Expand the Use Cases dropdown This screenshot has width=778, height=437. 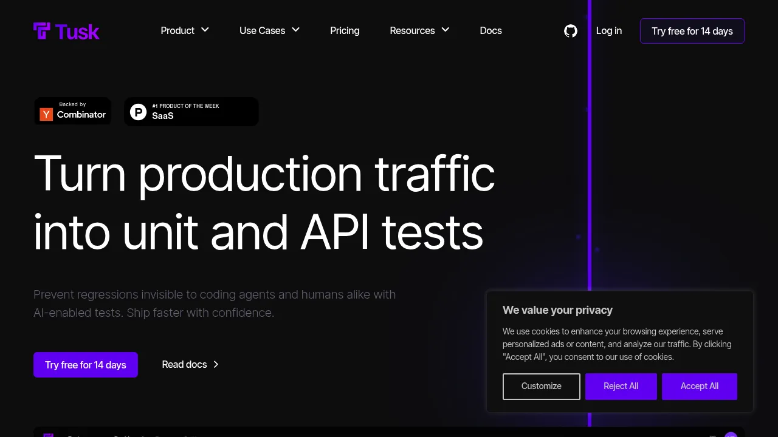(x=270, y=30)
